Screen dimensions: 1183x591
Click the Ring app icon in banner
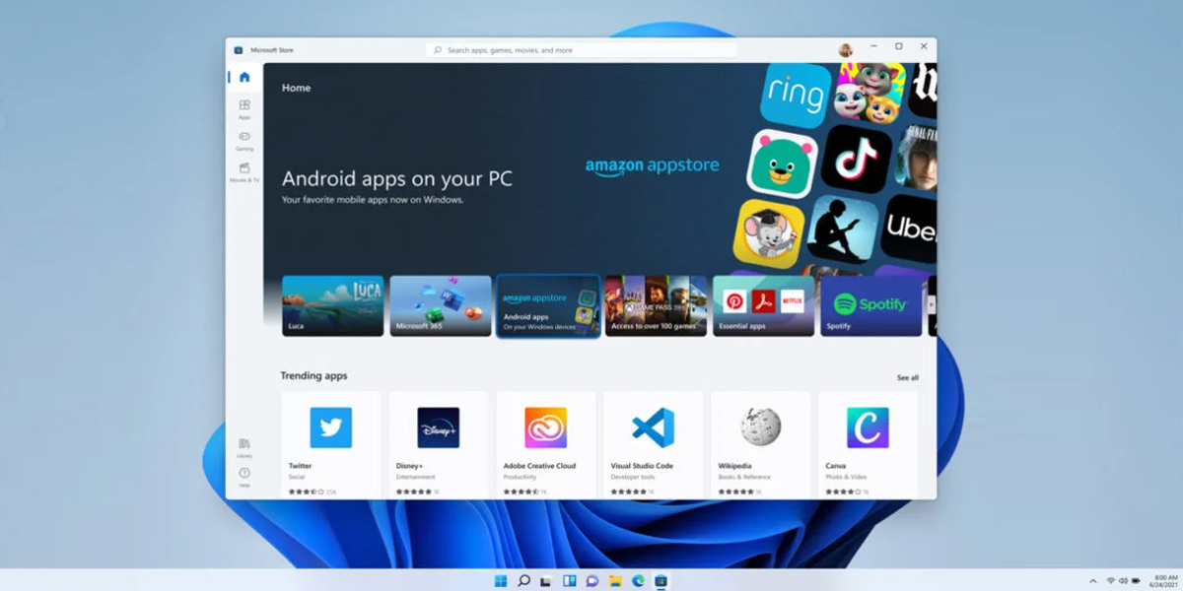pos(795,95)
